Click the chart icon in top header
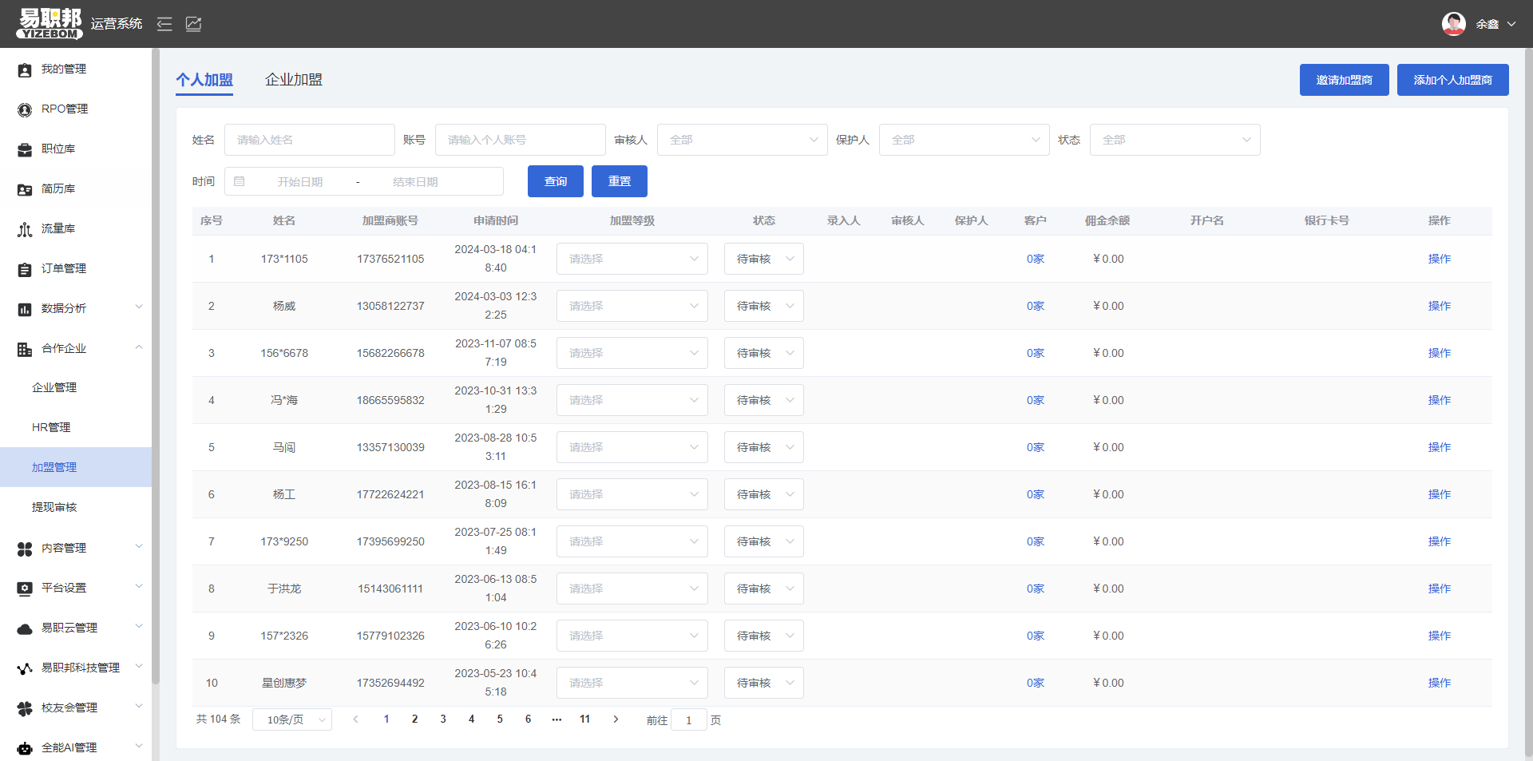 pos(193,24)
